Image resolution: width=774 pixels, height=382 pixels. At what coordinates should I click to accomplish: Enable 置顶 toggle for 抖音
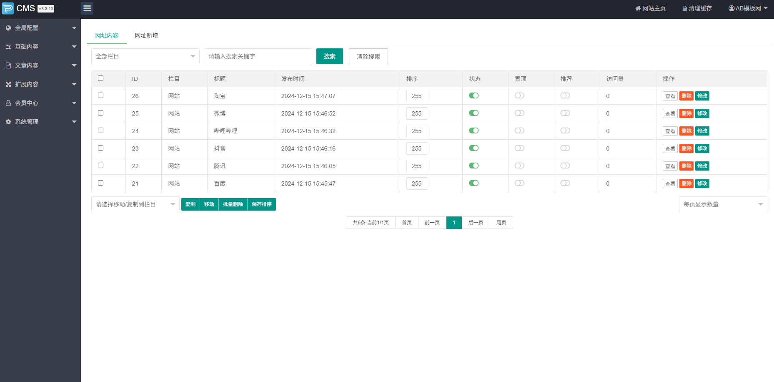point(519,148)
